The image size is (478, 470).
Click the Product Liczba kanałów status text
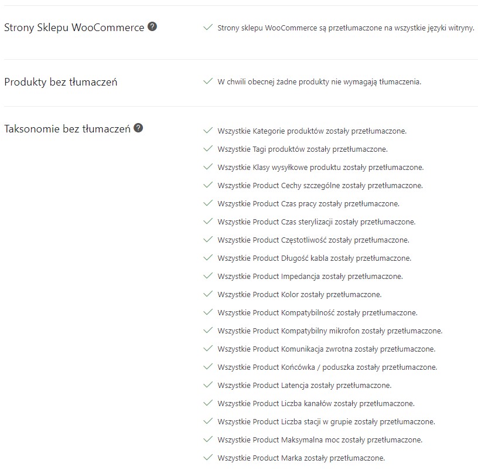pyautogui.click(x=316, y=403)
